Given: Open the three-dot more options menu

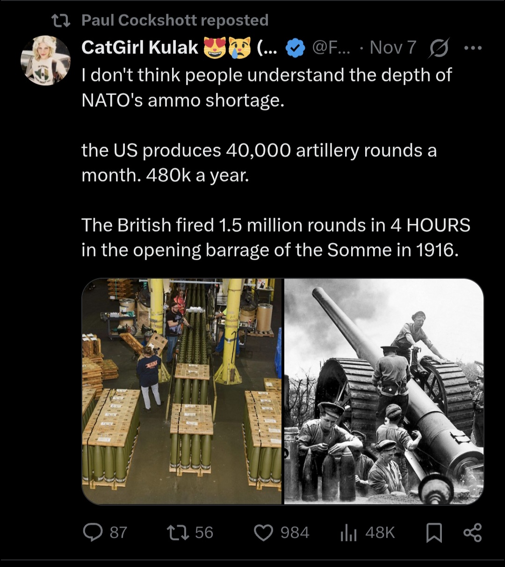Looking at the screenshot, I should pos(473,48).
